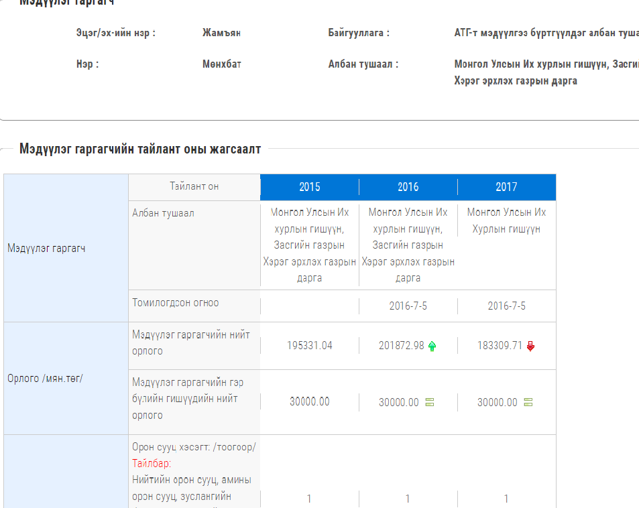Click the 195331.04 total income value
This screenshot has width=639, height=508.
310,346
